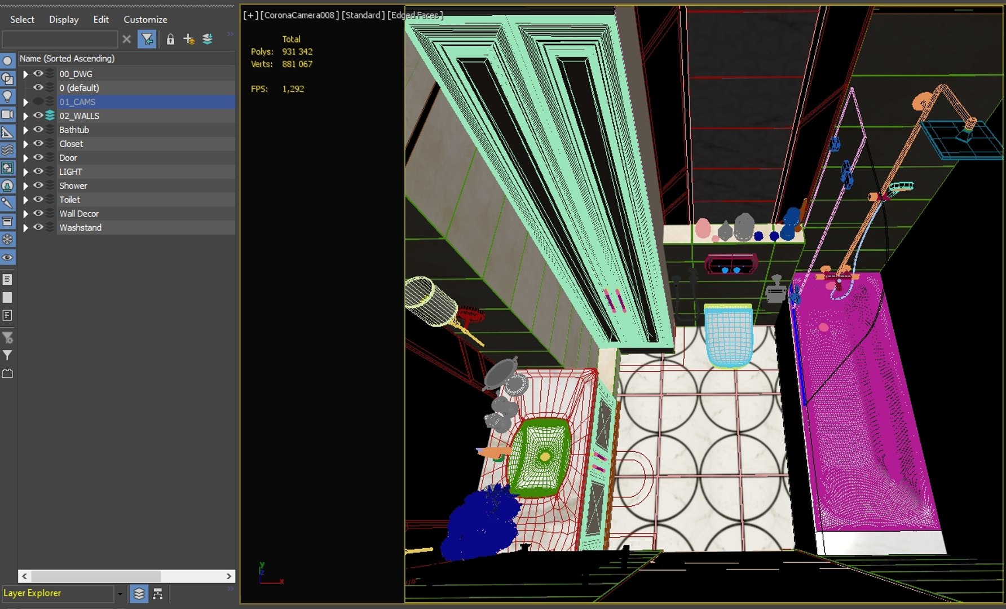Click add selected to layer icon
Screen dimensions: 1006x609
pyautogui.click(x=208, y=39)
